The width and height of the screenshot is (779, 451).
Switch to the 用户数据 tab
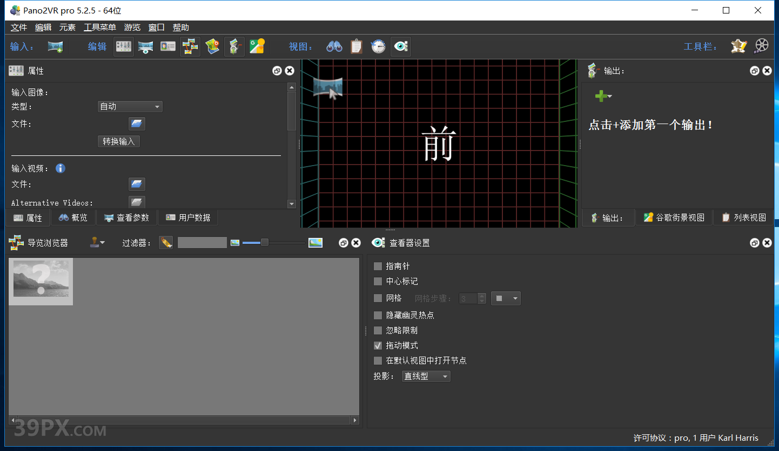pos(189,218)
